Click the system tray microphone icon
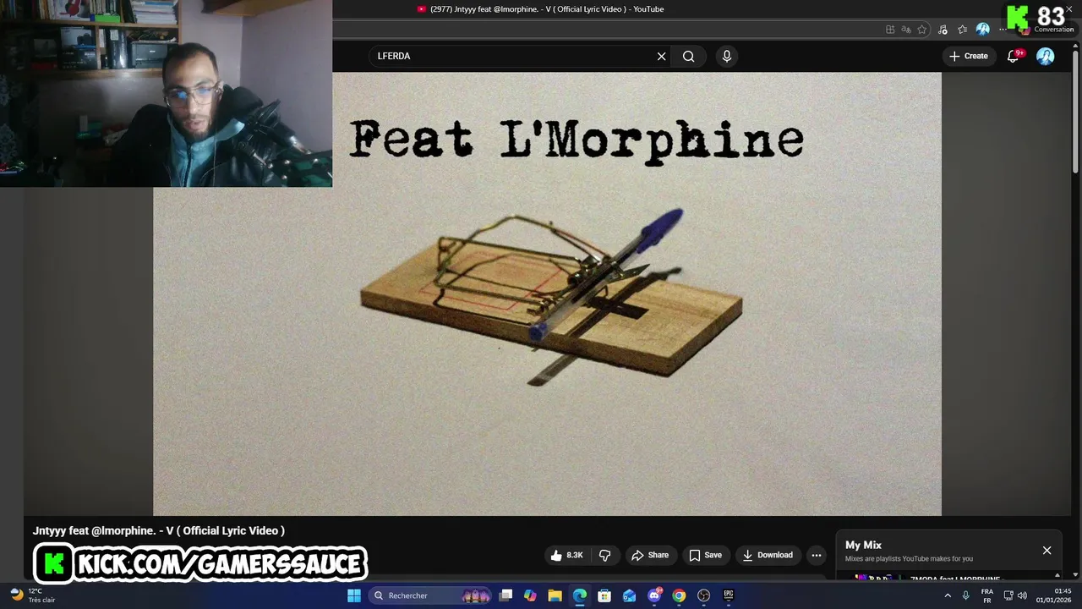The width and height of the screenshot is (1082, 609). pyautogui.click(x=965, y=595)
